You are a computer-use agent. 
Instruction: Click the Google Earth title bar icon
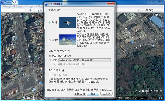(x=2, y=2)
